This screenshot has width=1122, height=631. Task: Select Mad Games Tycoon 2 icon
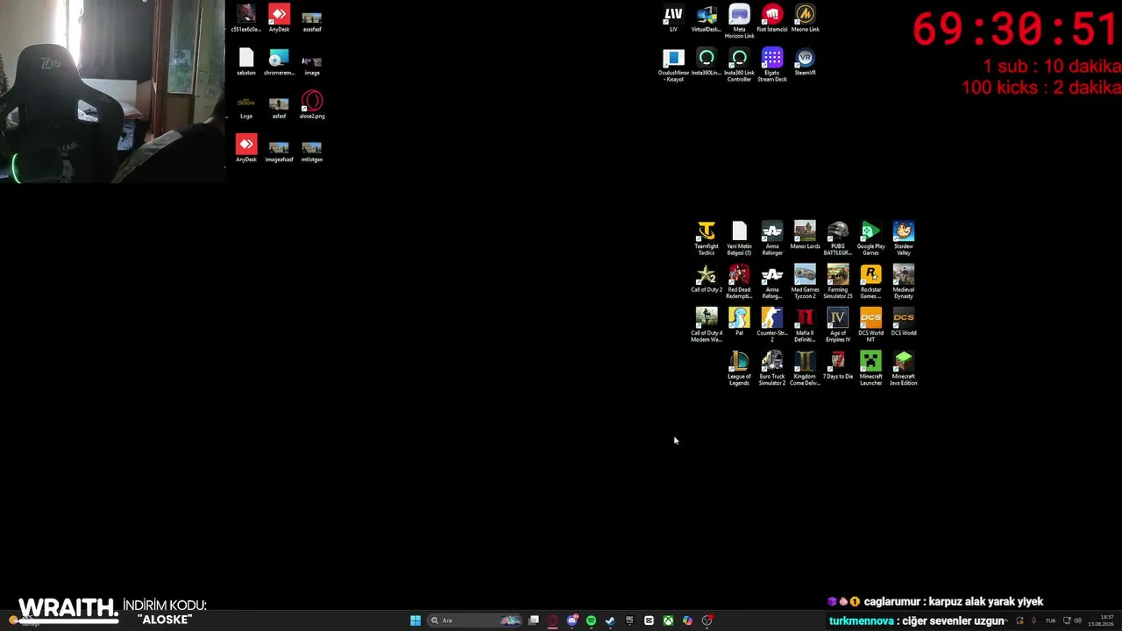805,282
